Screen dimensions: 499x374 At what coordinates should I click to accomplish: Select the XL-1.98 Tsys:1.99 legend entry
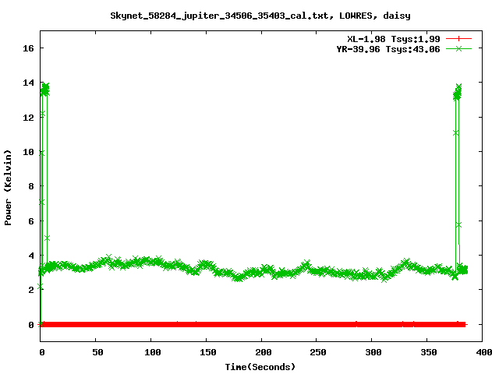point(393,39)
